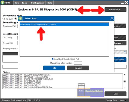Click the Status log scrollbar thumb
This screenshot has width=129, height=102.
125,81
